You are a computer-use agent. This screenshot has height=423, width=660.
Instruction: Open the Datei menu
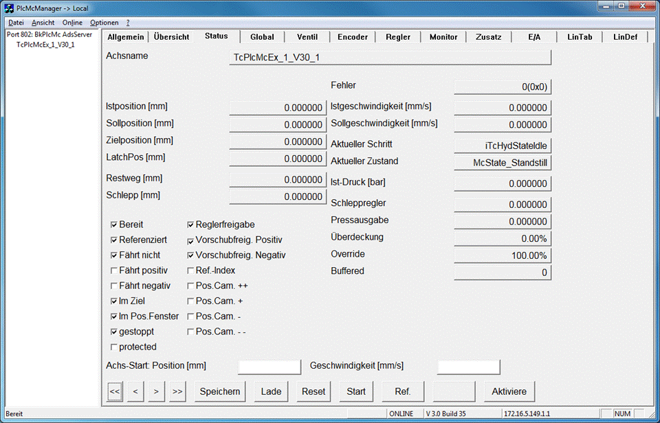(16, 23)
